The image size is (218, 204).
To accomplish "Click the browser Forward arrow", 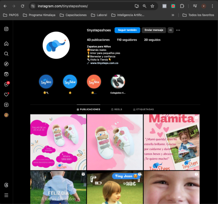I will tap(14, 6).
